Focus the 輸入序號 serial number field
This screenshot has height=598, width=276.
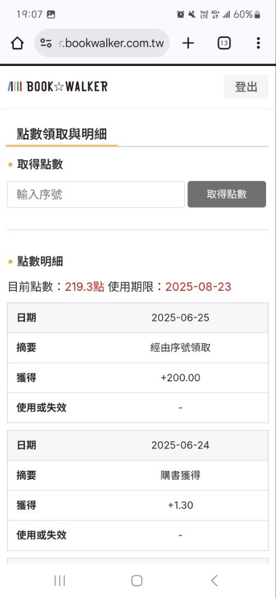click(96, 194)
